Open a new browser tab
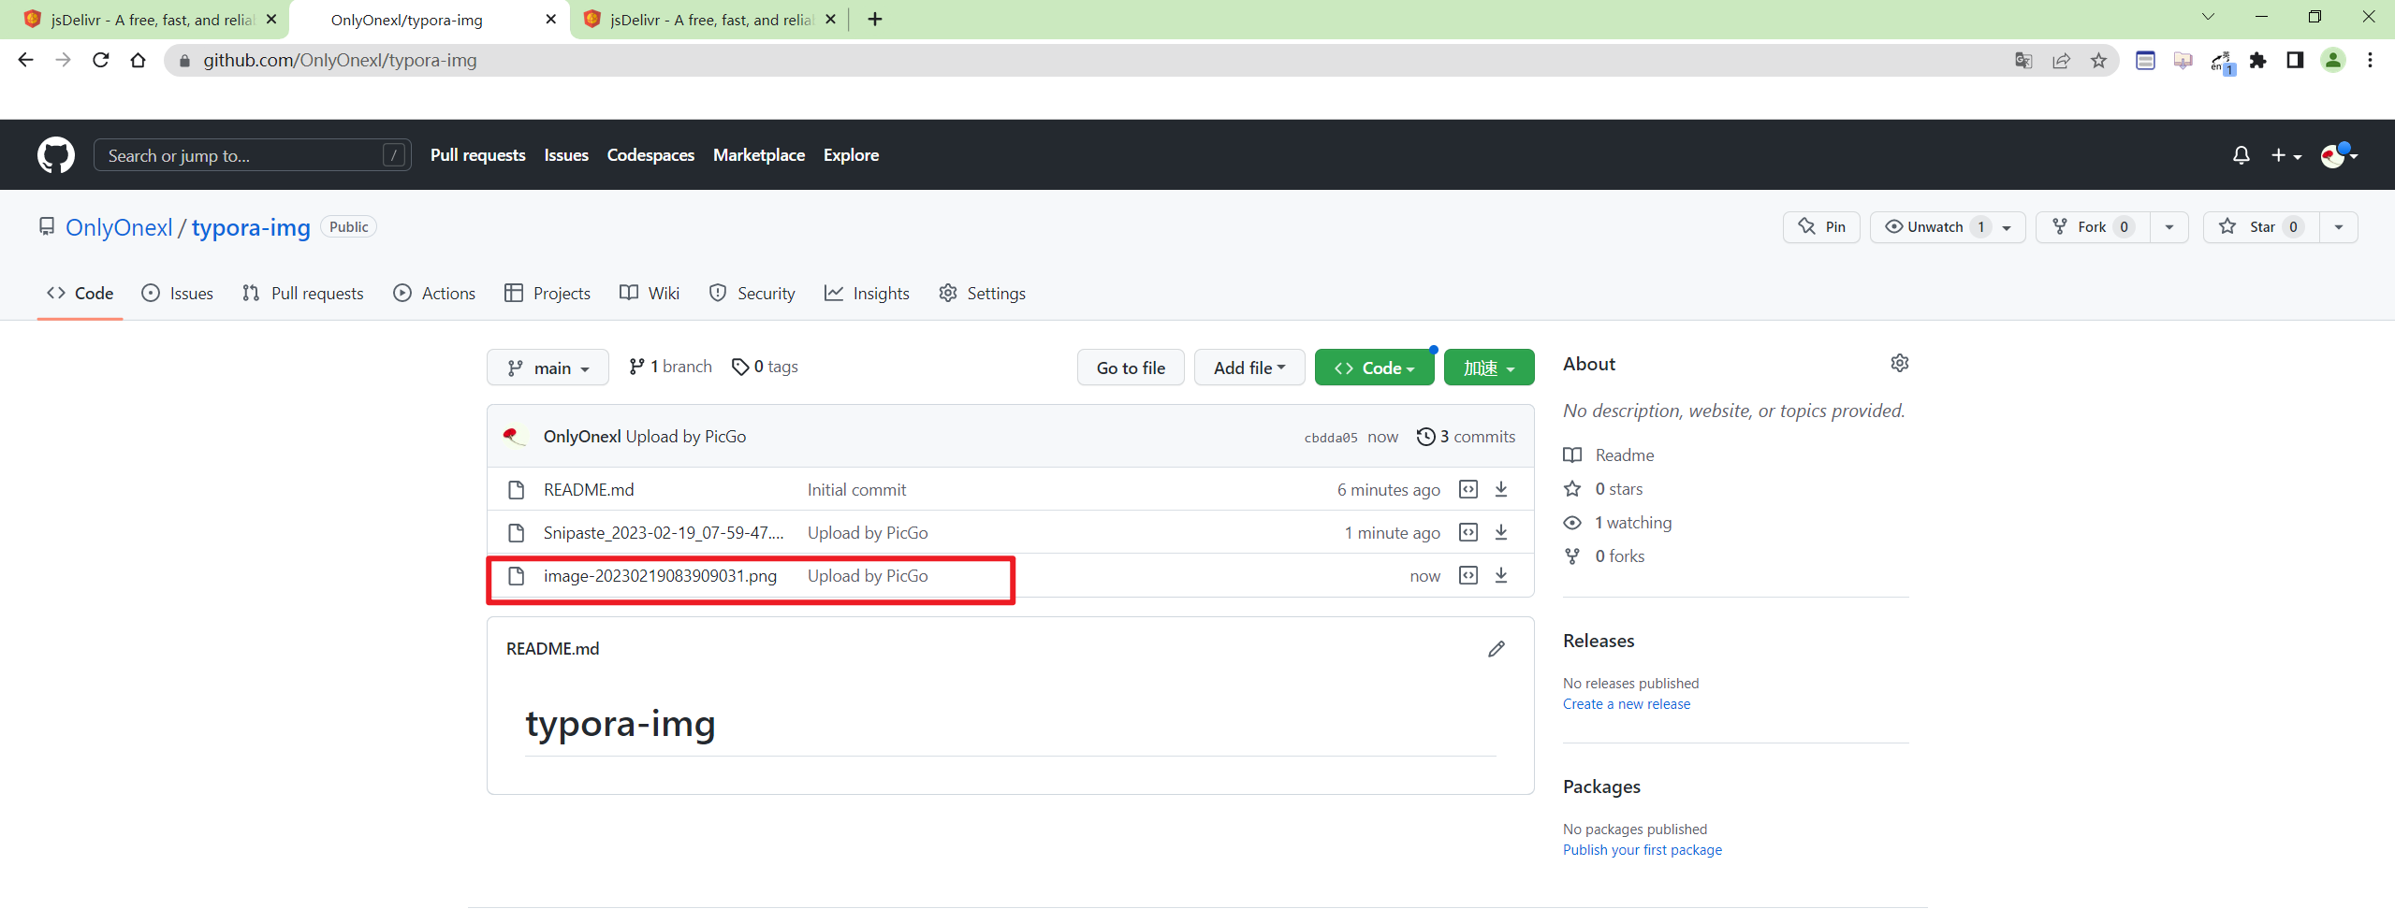 [x=874, y=19]
